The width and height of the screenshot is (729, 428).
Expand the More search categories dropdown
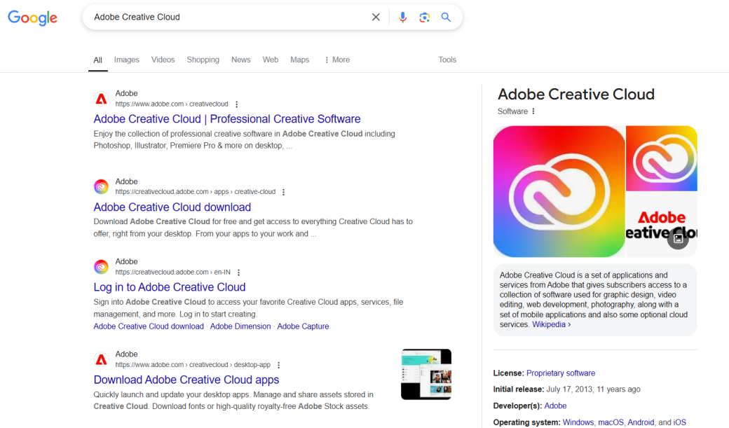[337, 60]
